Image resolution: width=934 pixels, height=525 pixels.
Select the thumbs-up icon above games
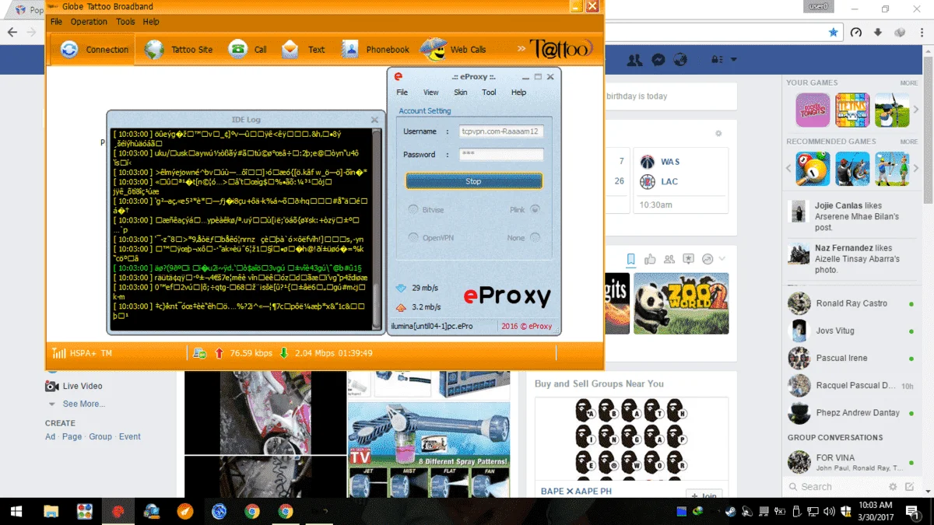point(649,259)
